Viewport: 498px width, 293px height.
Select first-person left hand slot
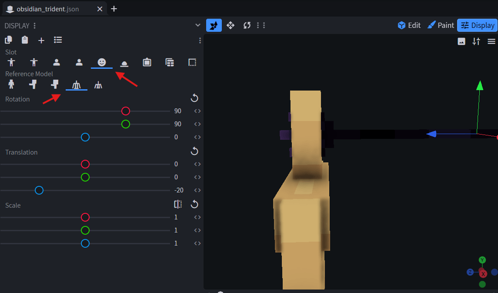79,62
